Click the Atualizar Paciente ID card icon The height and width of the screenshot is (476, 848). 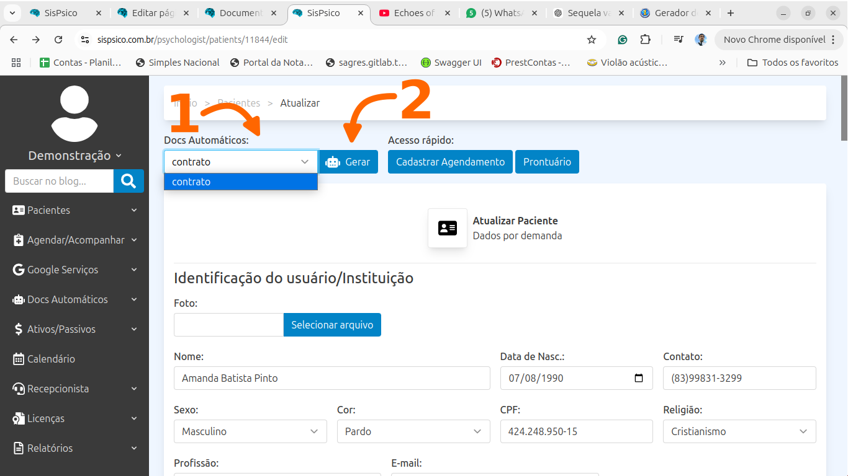[447, 228]
